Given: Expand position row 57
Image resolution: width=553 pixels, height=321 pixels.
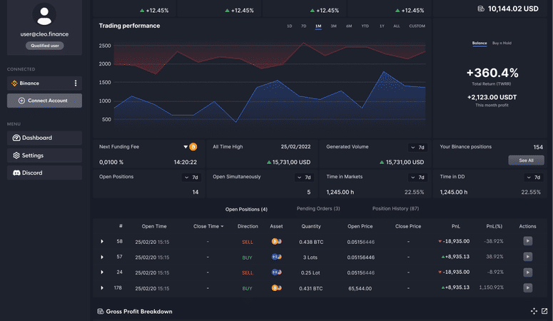Looking at the screenshot, I should click(102, 257).
